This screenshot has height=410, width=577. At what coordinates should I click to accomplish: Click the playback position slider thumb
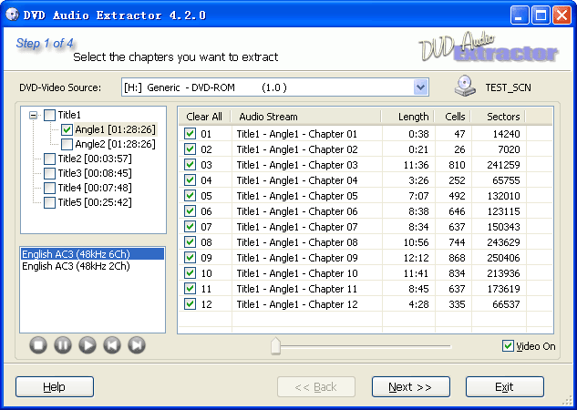click(275, 346)
